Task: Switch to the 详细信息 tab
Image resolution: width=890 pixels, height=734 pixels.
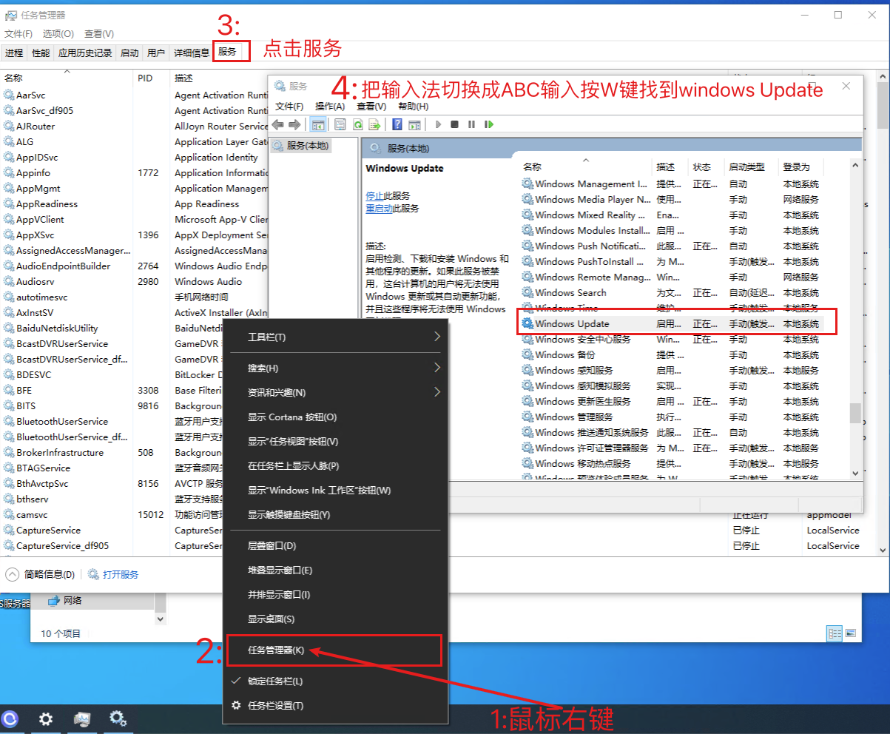Action: 192,53
